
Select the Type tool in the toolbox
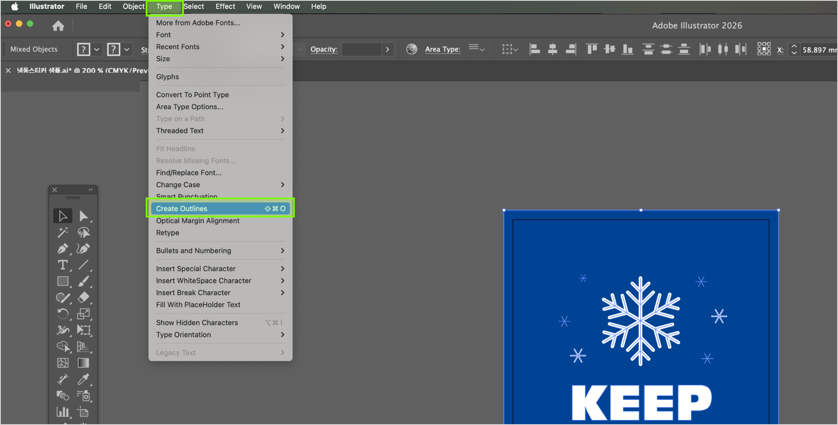[63, 265]
